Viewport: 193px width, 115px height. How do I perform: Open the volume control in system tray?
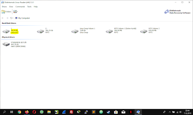pyautogui.click(x=181, y=112)
